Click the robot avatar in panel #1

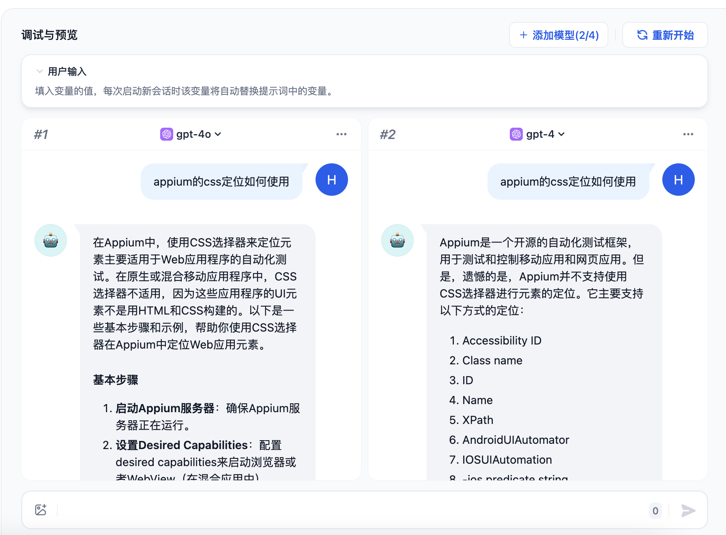tap(50, 240)
